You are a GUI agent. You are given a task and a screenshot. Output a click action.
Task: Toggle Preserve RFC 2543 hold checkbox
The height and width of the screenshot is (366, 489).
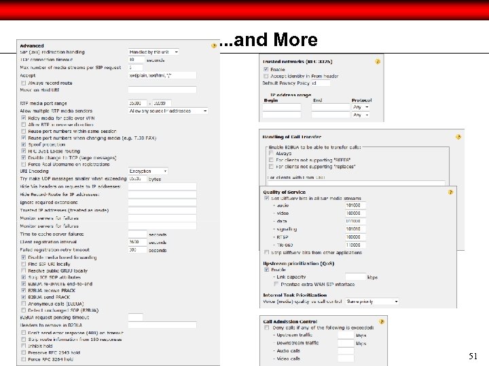[23, 352]
